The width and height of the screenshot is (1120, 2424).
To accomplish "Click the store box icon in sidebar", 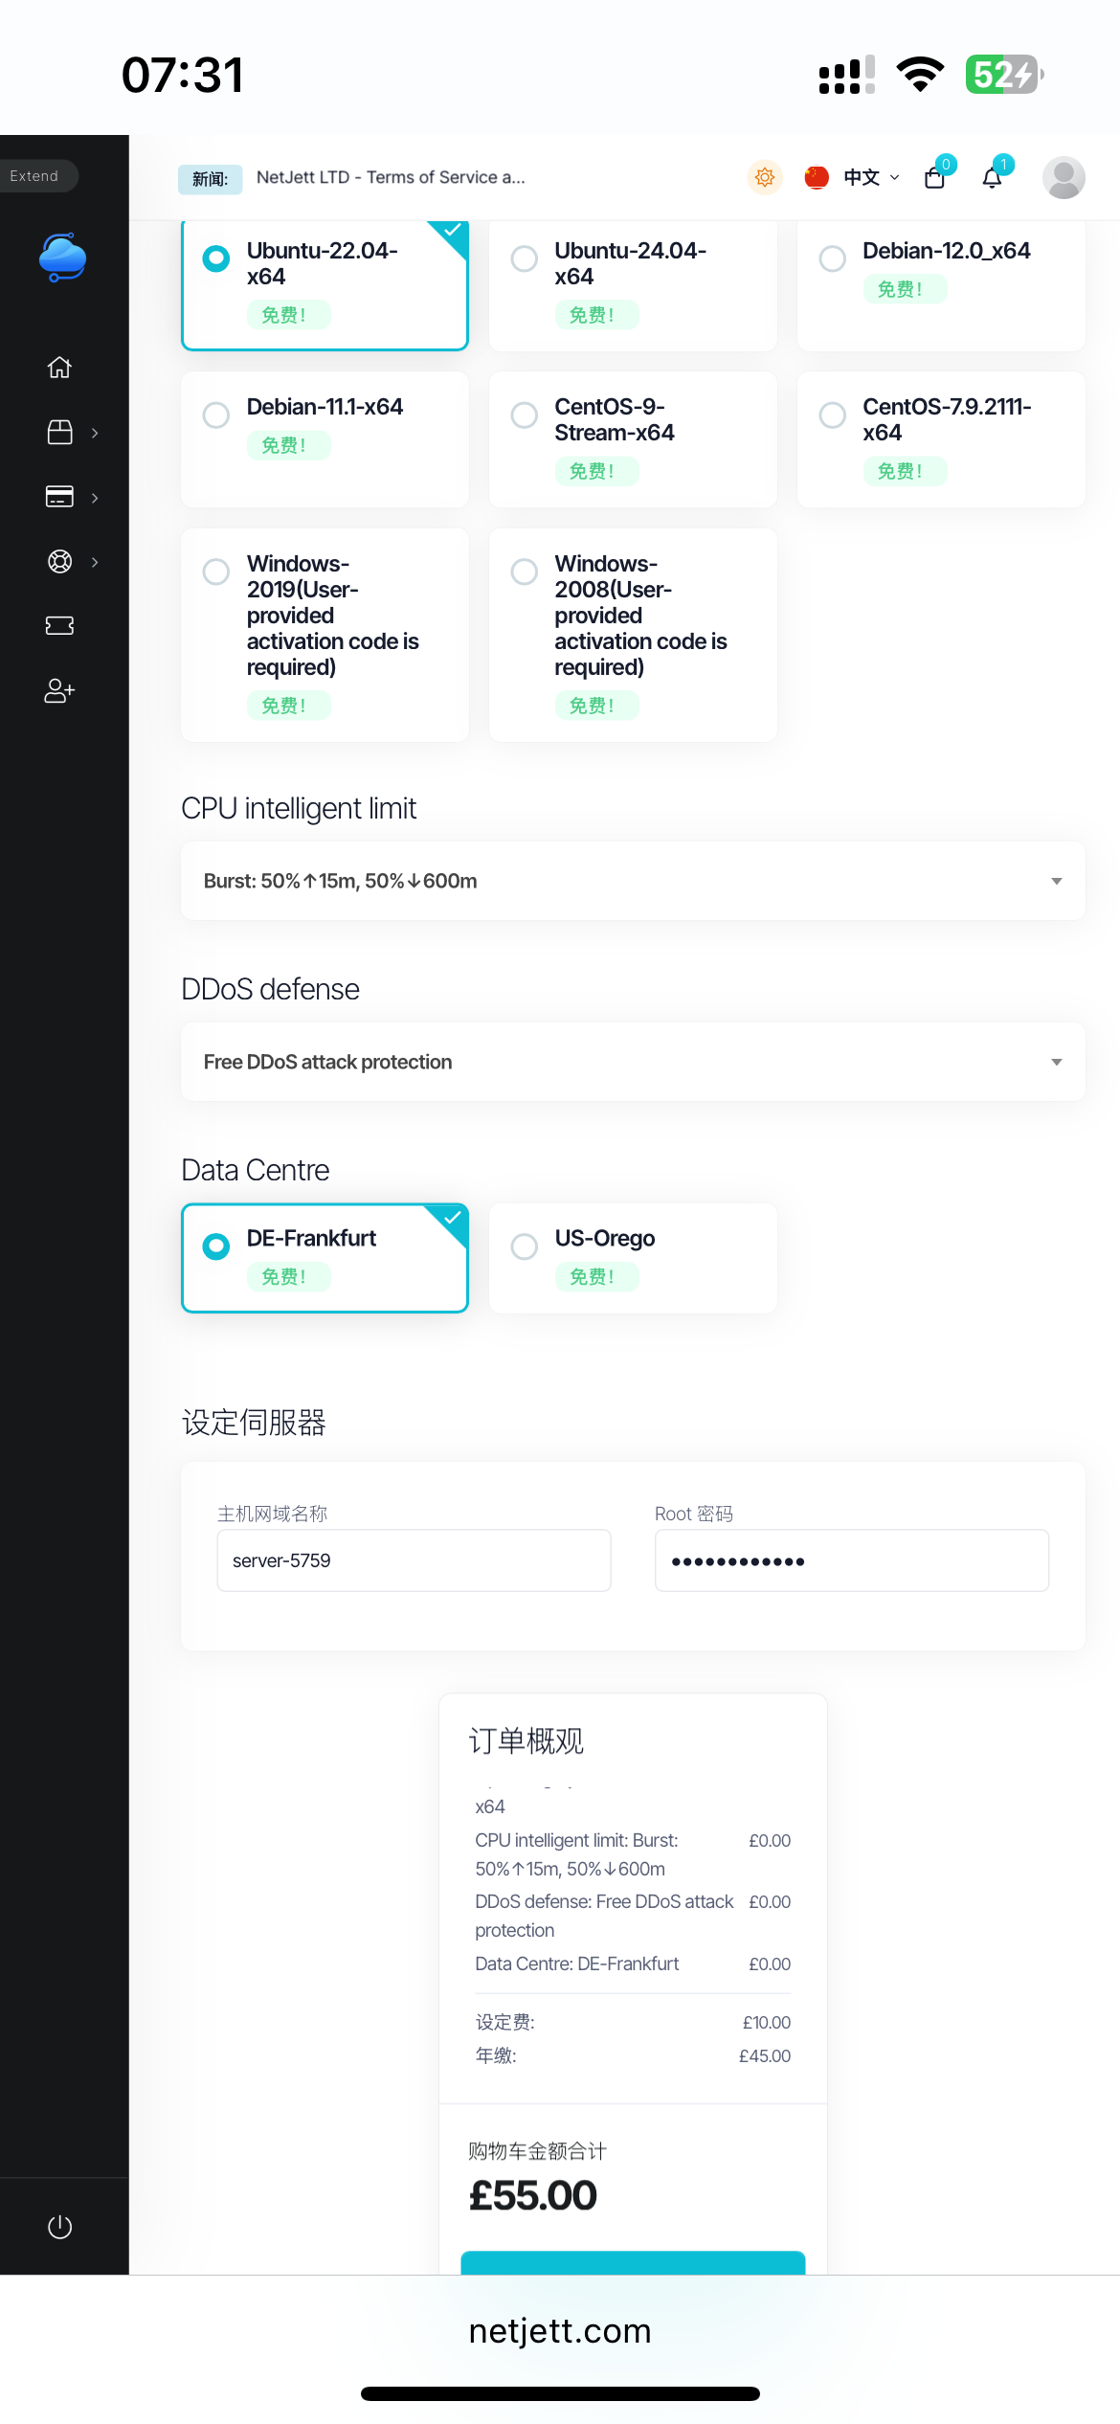I will click(x=59, y=433).
